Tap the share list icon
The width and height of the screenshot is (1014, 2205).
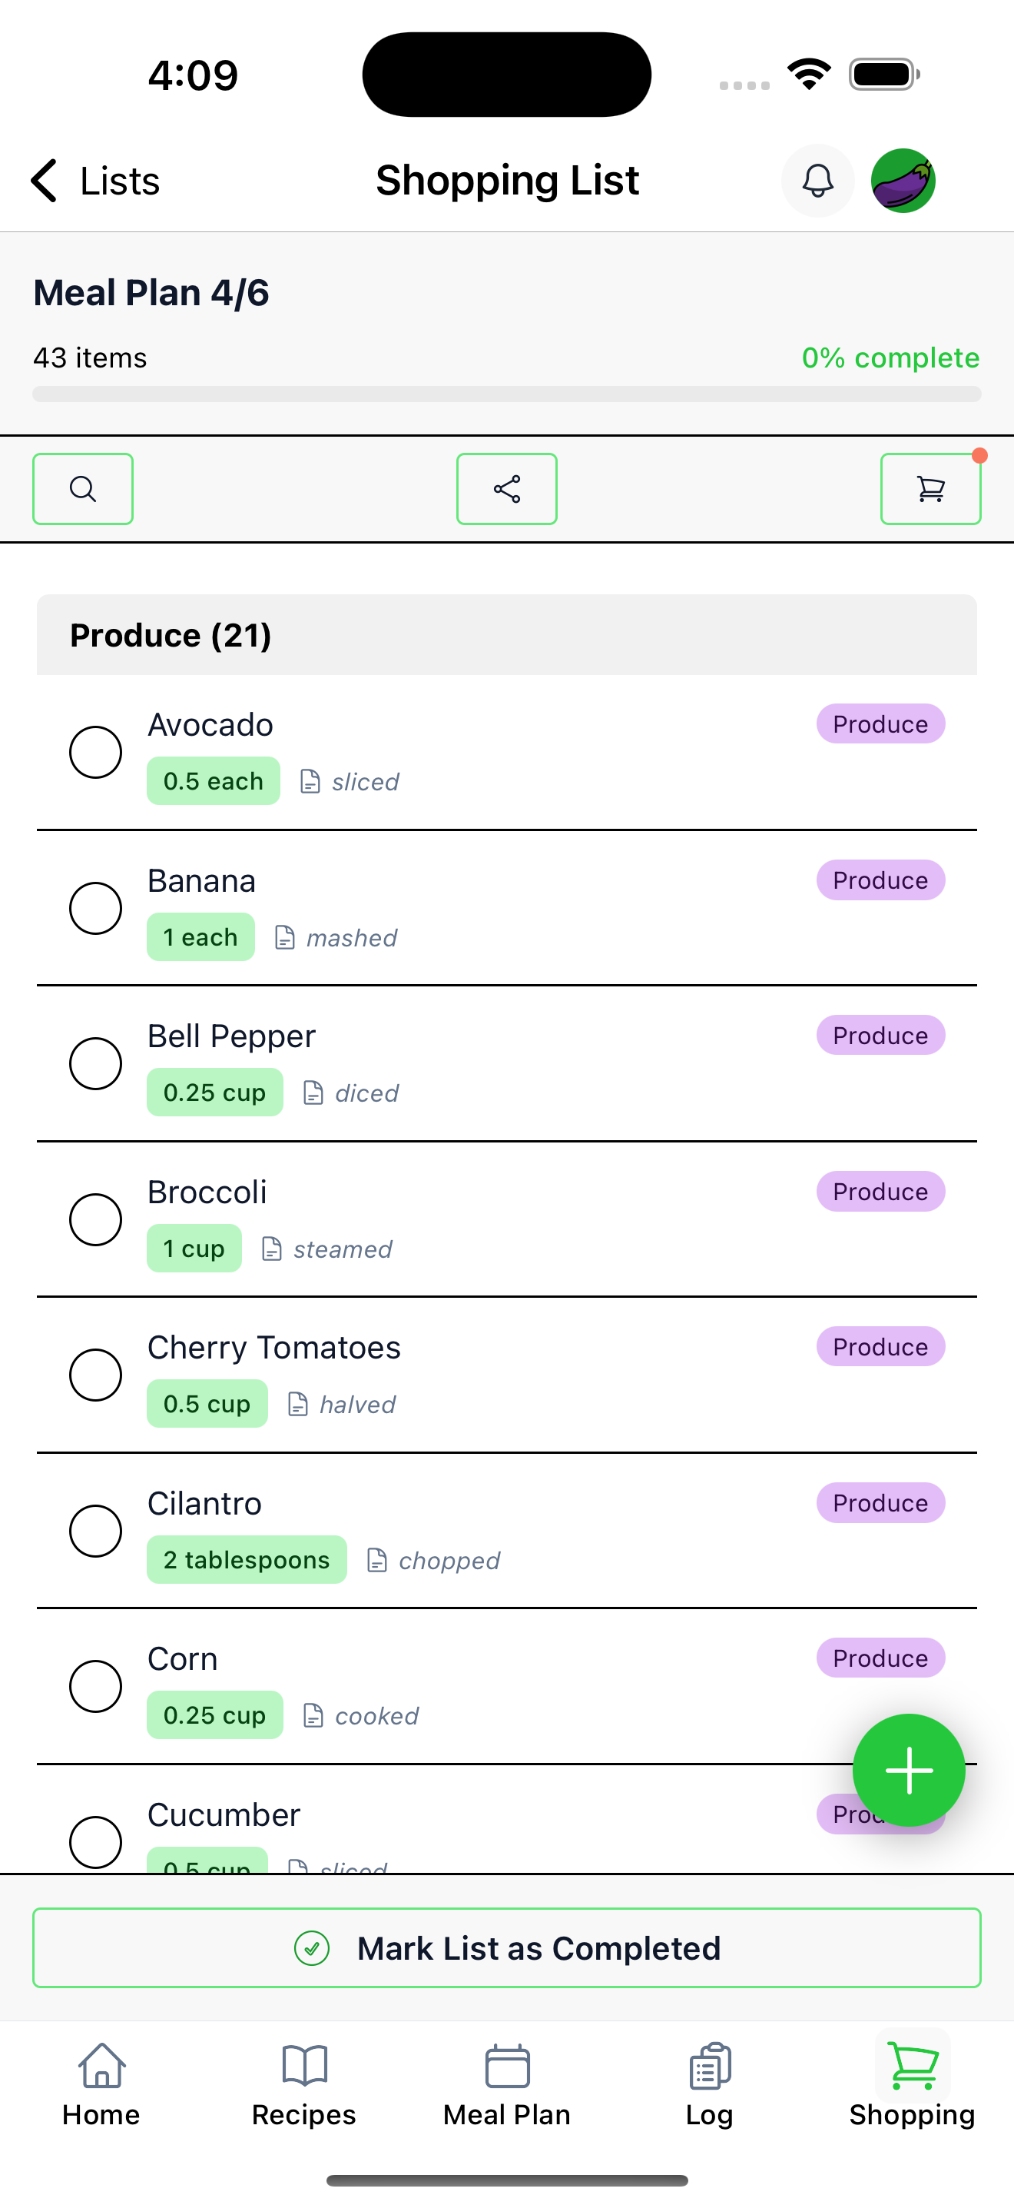click(x=507, y=489)
